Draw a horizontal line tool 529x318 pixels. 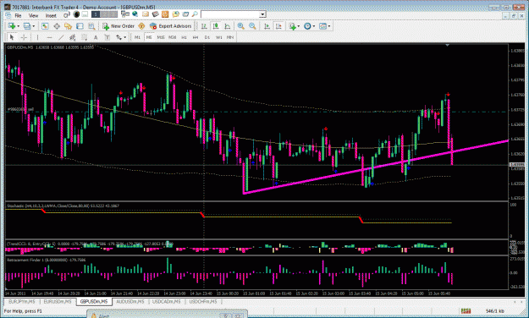click(x=49, y=37)
